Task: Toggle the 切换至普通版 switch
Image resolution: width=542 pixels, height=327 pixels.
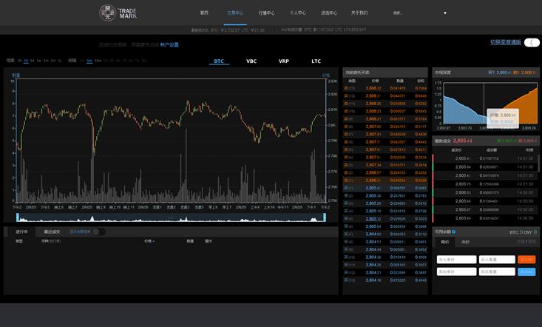Action: click(x=531, y=43)
